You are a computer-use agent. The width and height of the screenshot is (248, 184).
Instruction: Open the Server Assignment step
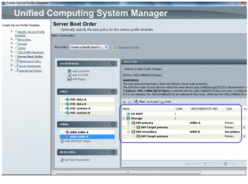coord(30,66)
